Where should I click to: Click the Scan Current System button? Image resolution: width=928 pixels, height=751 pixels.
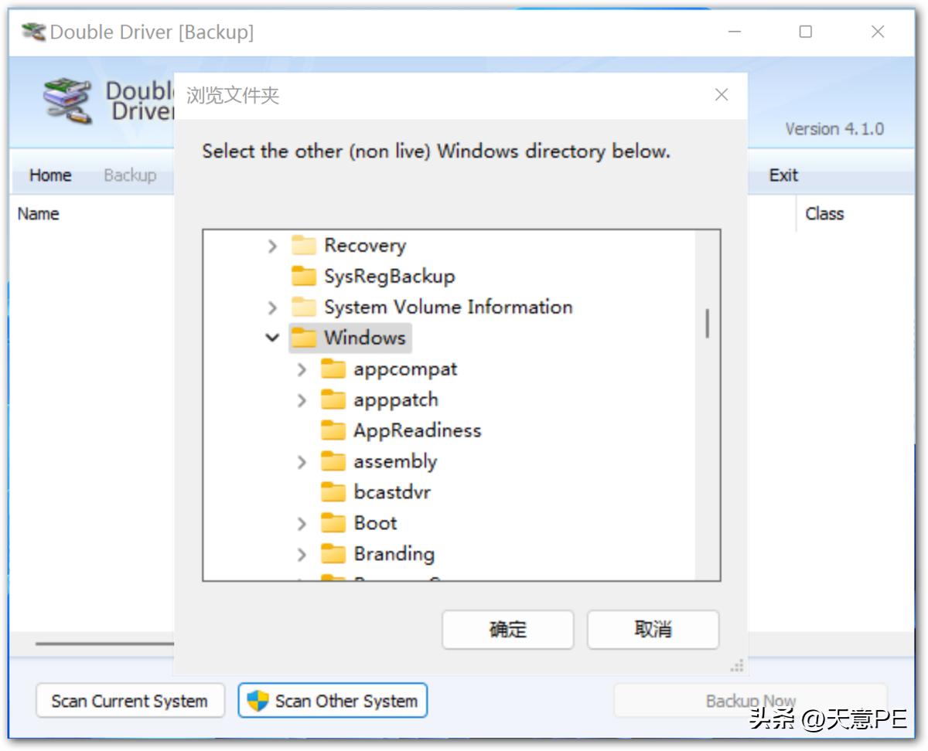[x=130, y=701]
